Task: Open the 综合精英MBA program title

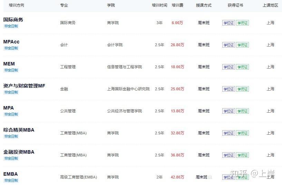Action: (19, 130)
